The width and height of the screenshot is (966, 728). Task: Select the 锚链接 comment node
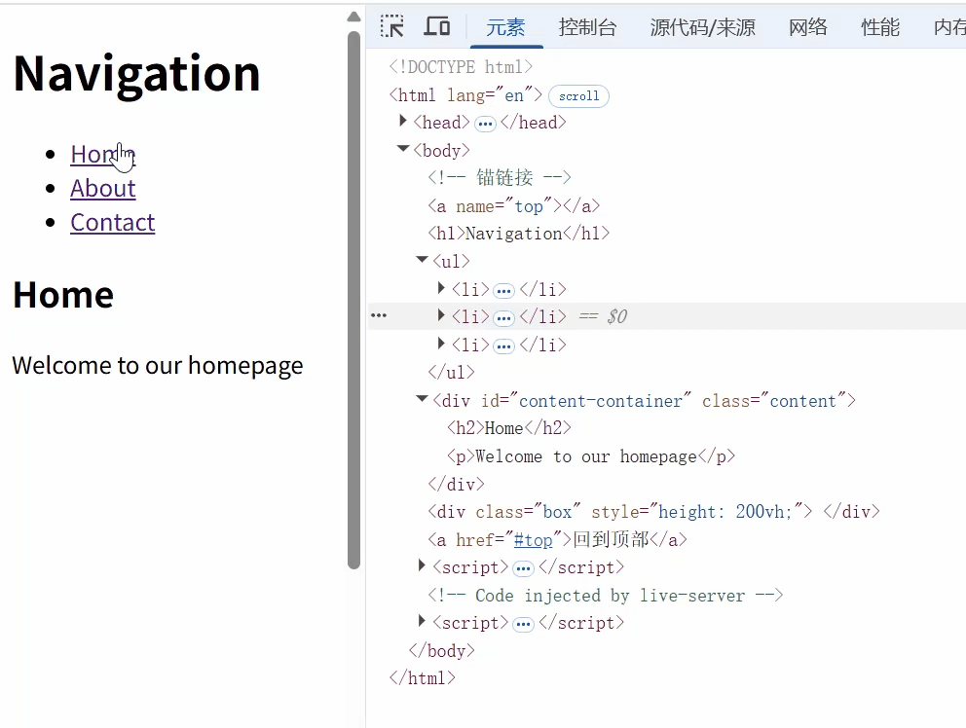pos(500,177)
